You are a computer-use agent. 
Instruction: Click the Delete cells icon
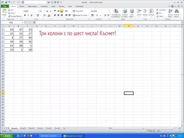(x=145, y=11)
